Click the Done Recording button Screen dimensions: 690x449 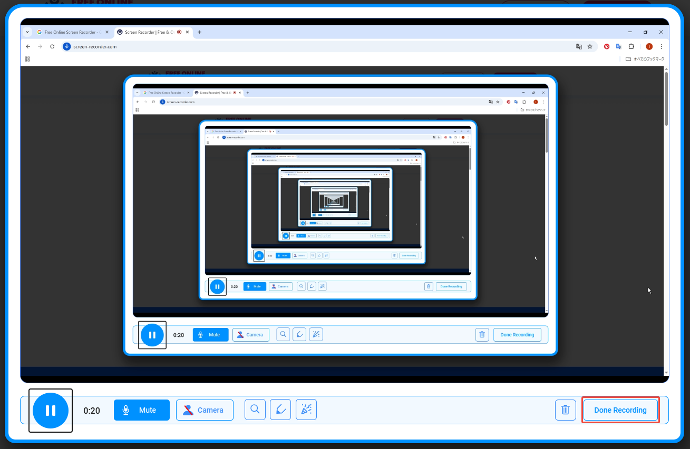[x=620, y=410]
